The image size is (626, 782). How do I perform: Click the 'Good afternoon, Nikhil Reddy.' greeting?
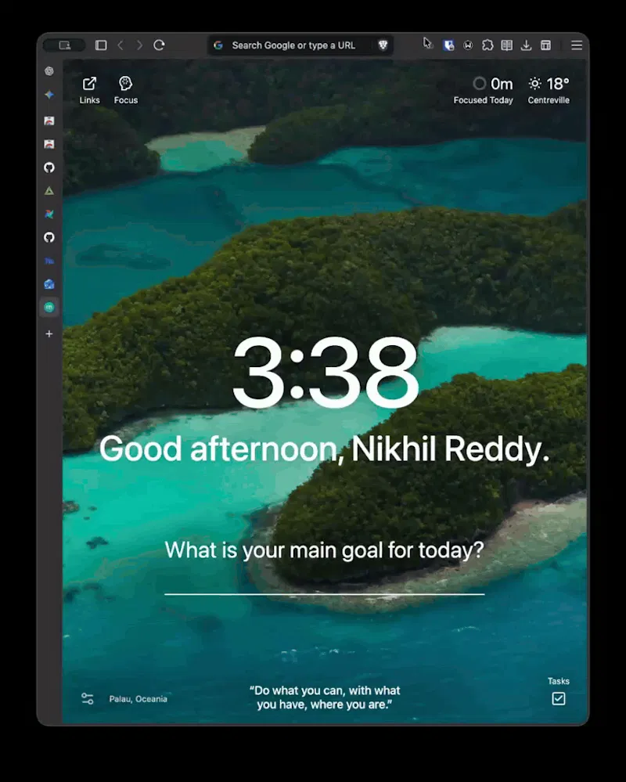[325, 449]
